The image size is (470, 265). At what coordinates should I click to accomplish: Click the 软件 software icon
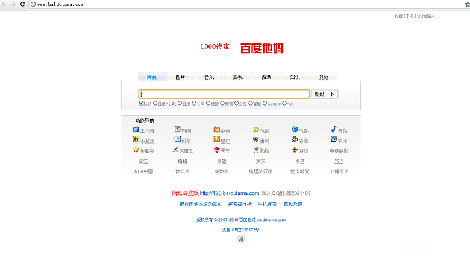click(x=334, y=139)
